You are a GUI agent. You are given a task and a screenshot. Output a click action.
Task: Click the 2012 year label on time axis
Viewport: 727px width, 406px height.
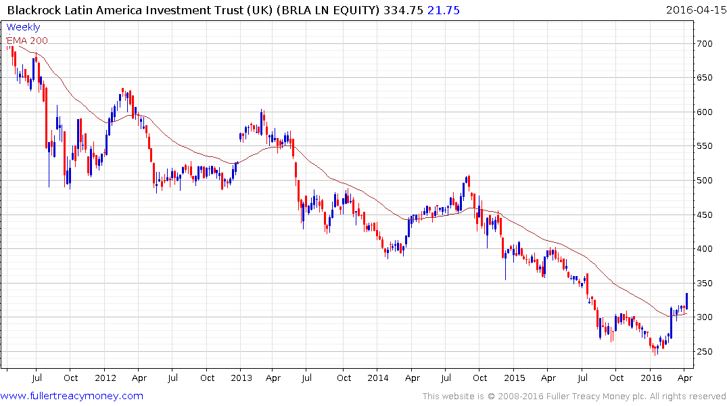[105, 378]
